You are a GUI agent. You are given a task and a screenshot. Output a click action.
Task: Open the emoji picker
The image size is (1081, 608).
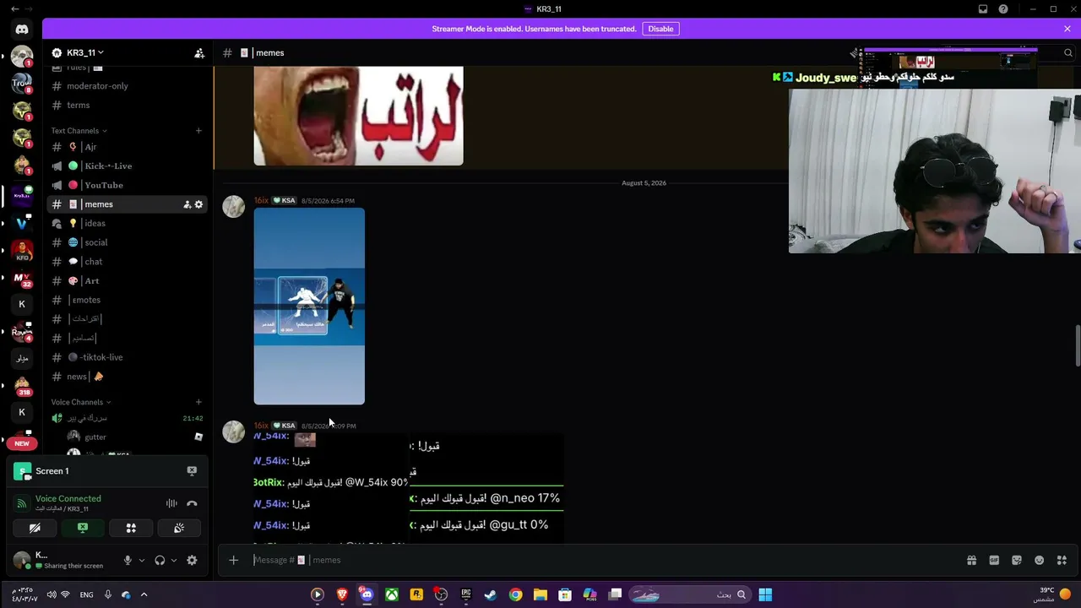(x=1040, y=560)
